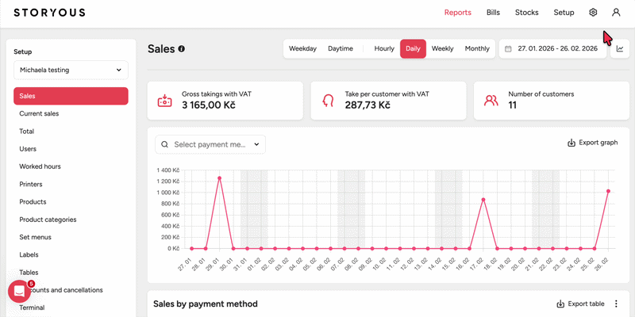
Task: Click the chart view icon button
Action: pyautogui.click(x=619, y=49)
